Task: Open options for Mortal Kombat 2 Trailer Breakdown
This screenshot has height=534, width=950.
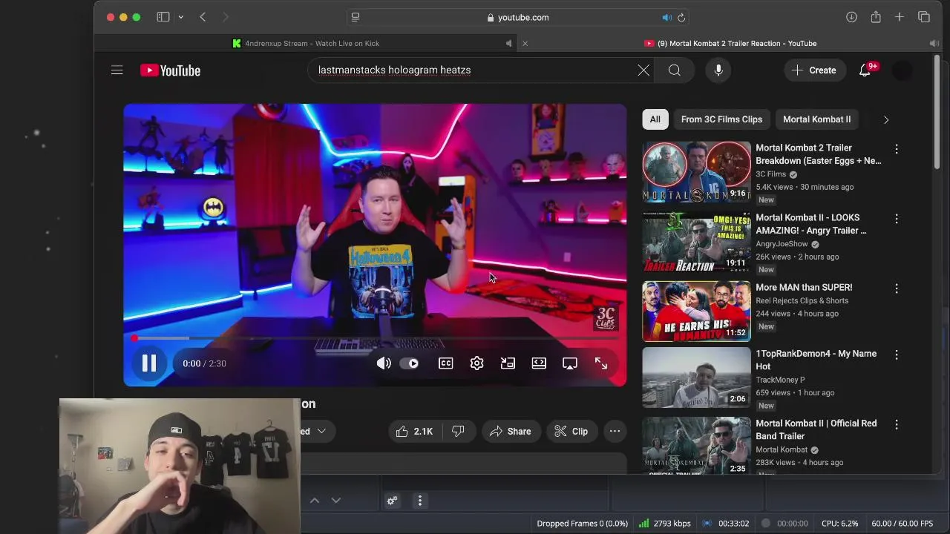Action: tap(897, 149)
